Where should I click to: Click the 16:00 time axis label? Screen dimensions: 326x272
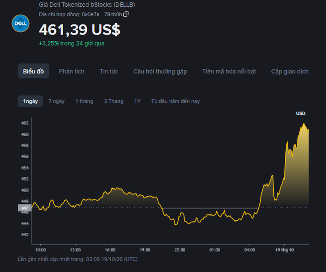(110, 250)
